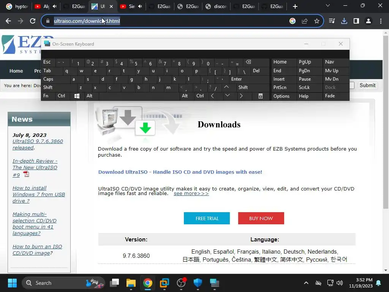Click the FREE TRIAL button
This screenshot has width=389, height=292.
click(x=207, y=218)
